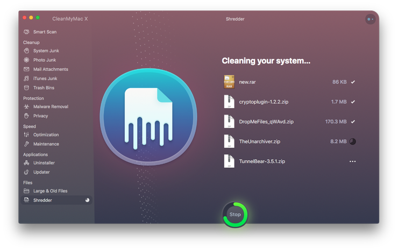The height and width of the screenshot is (250, 398).
Task: Click the Cleaning your system heading
Action: click(266, 61)
